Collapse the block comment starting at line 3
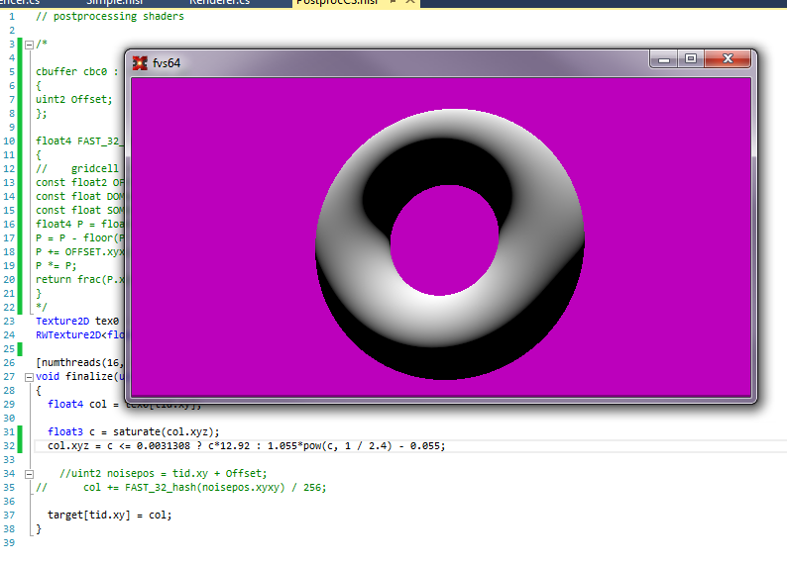 29,45
